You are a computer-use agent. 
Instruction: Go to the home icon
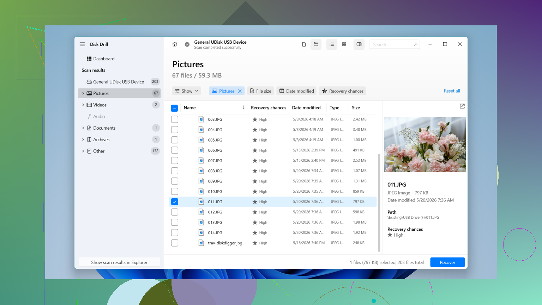pyautogui.click(x=174, y=44)
